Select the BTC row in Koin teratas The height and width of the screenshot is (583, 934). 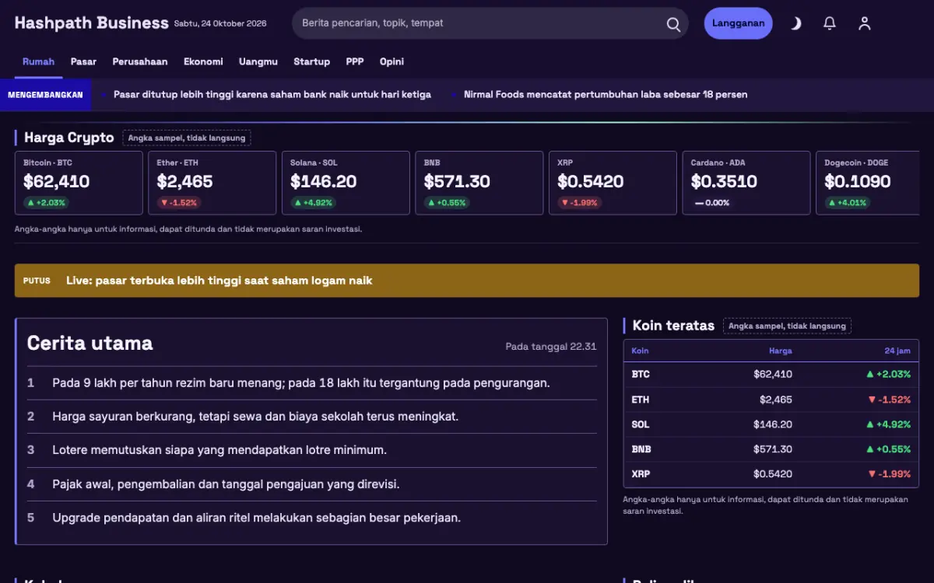click(x=771, y=375)
